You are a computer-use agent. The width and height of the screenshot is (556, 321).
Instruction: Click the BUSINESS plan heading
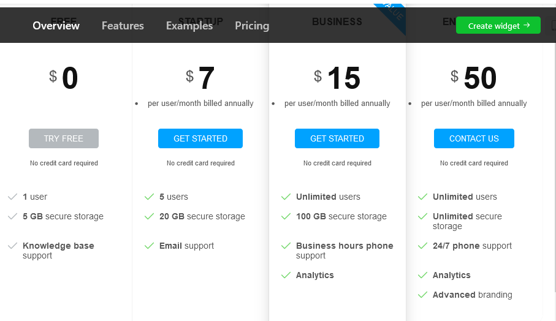(337, 21)
